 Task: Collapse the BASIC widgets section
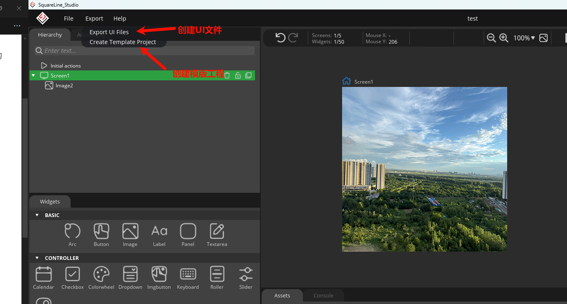[37, 215]
